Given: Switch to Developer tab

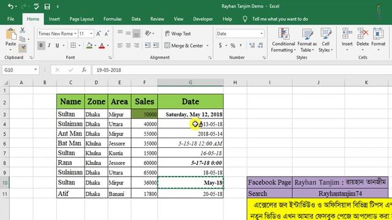Looking at the screenshot, I should [x=203, y=19].
